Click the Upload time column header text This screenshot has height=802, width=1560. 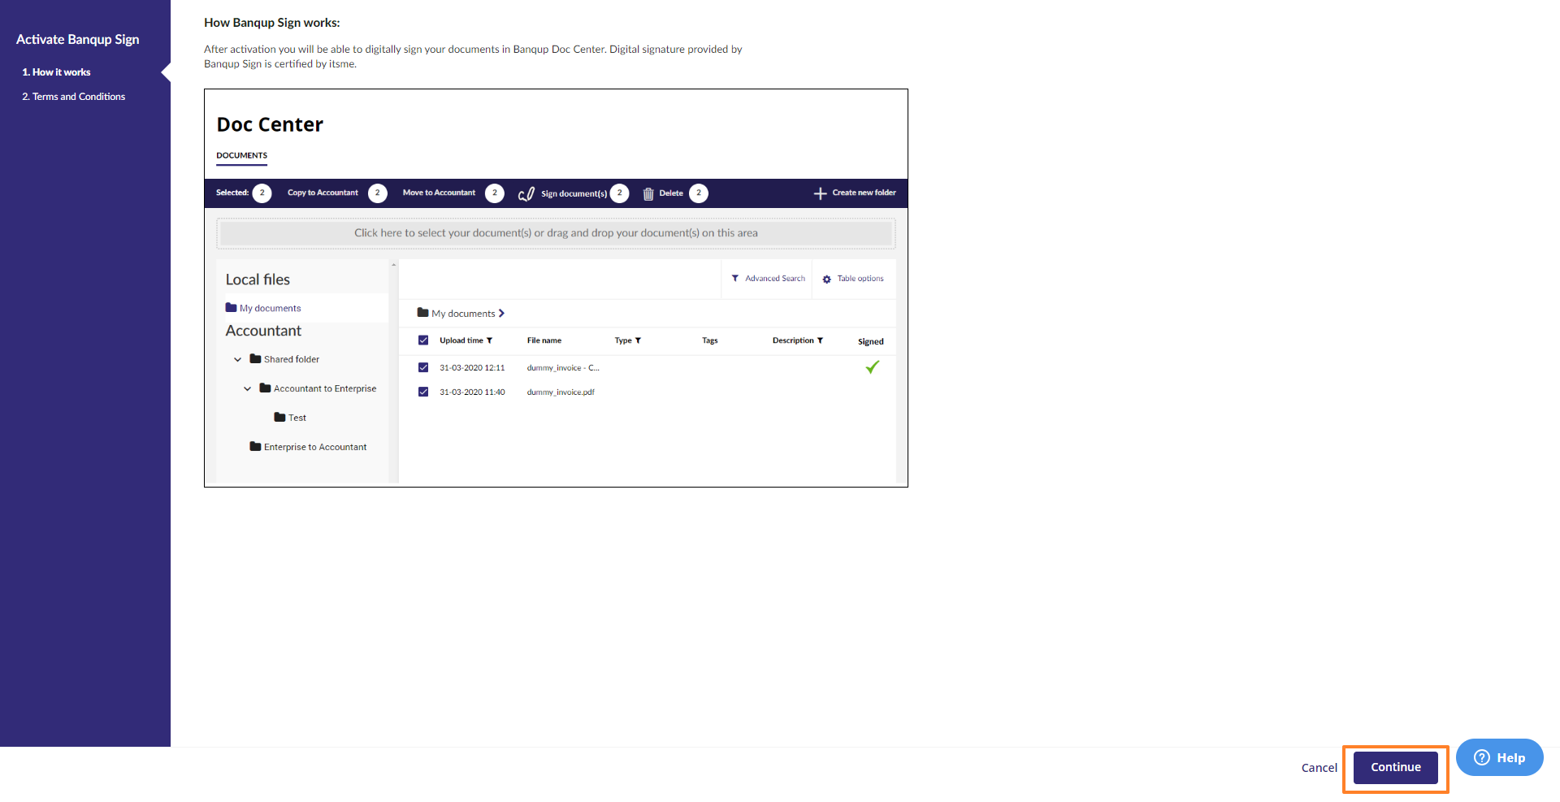(461, 340)
